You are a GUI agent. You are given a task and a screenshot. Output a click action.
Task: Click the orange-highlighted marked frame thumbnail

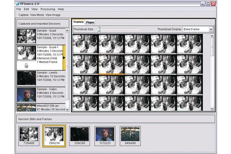111,64
